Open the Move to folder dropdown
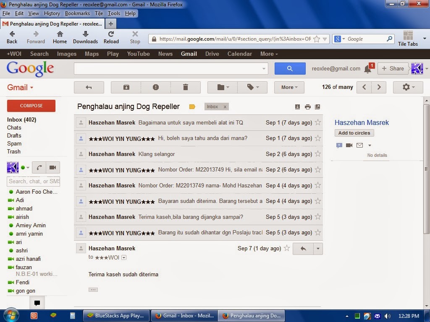 click(223, 87)
